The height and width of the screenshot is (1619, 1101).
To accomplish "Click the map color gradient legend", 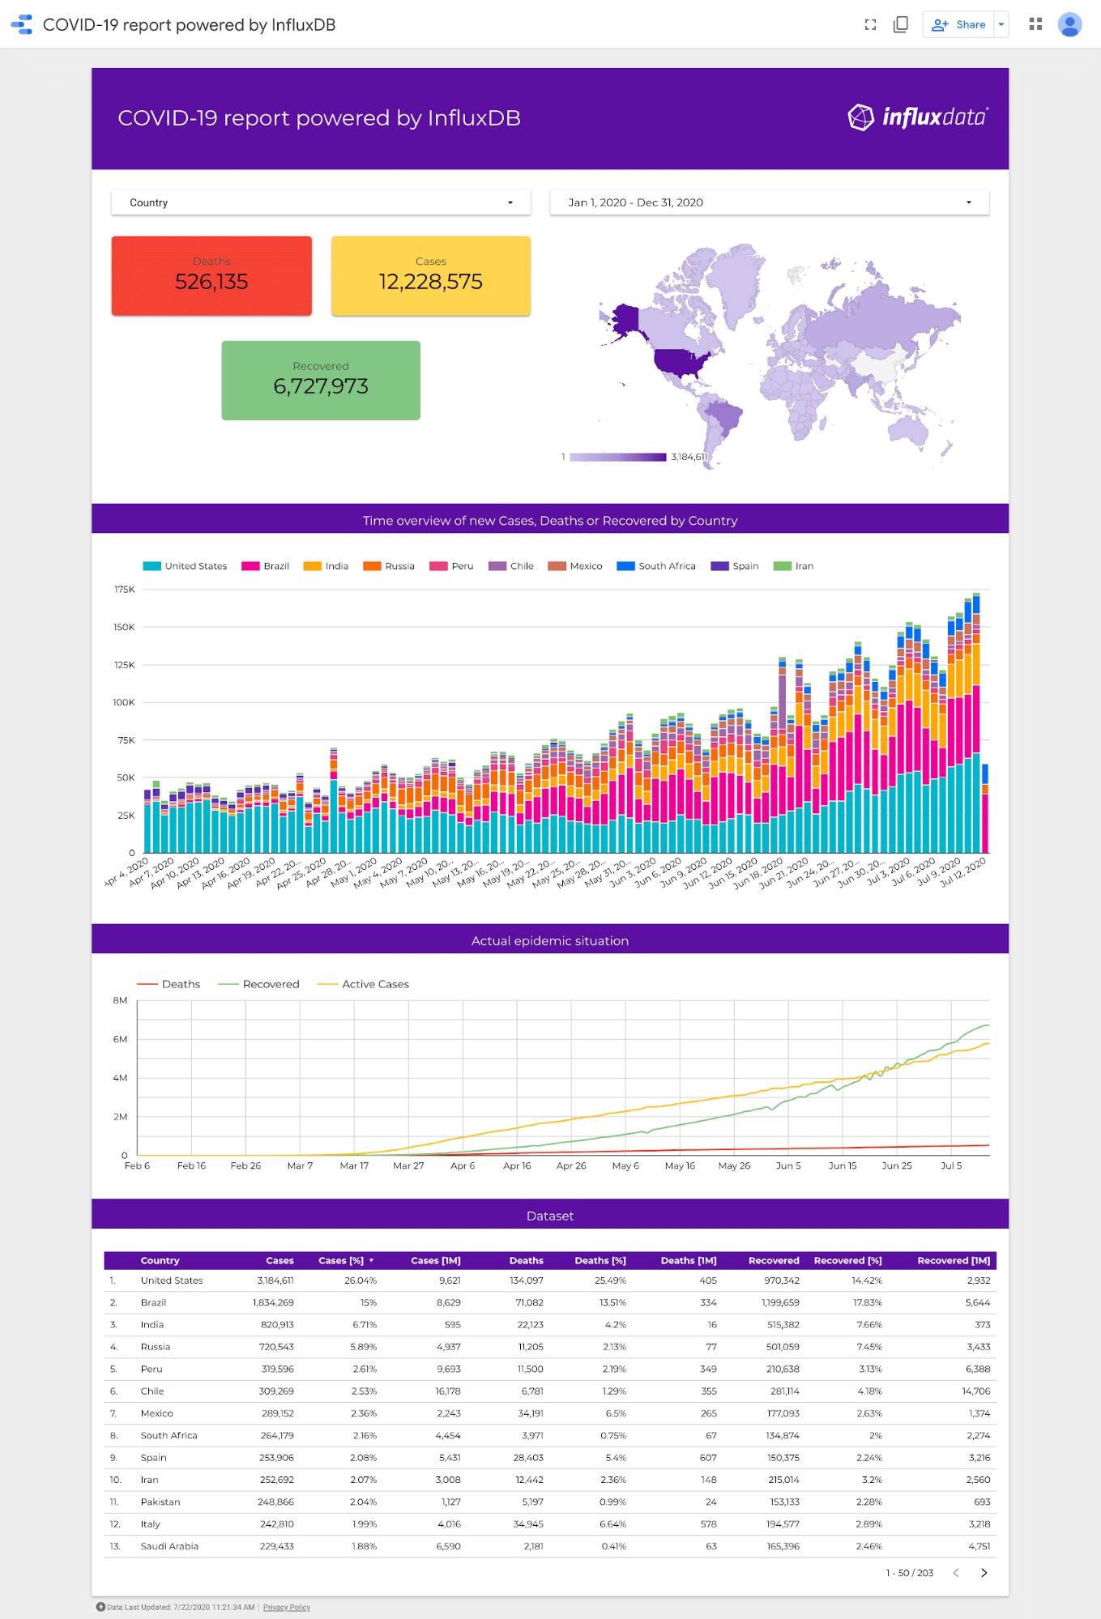I will [x=617, y=458].
